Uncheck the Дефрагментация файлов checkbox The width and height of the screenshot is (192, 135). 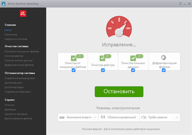(x=164, y=70)
